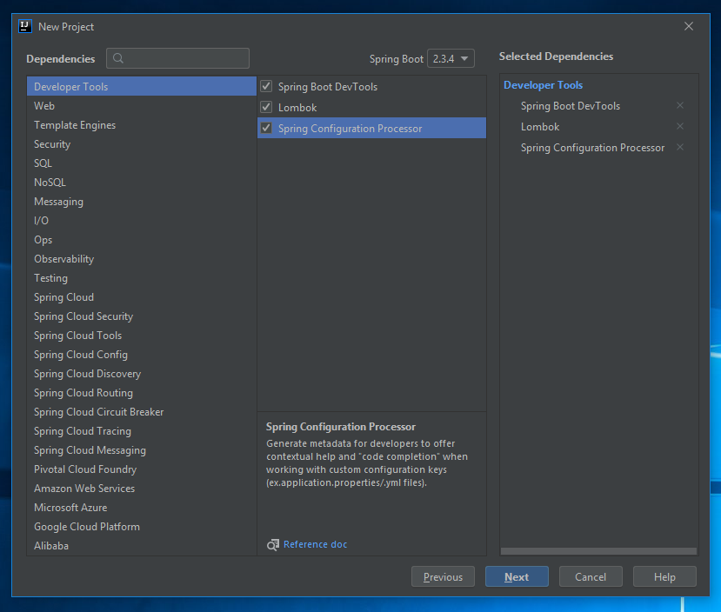Select Microsoft Azure category

(142, 508)
